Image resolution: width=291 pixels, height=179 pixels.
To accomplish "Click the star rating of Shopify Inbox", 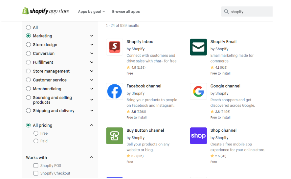I will point(136,67).
